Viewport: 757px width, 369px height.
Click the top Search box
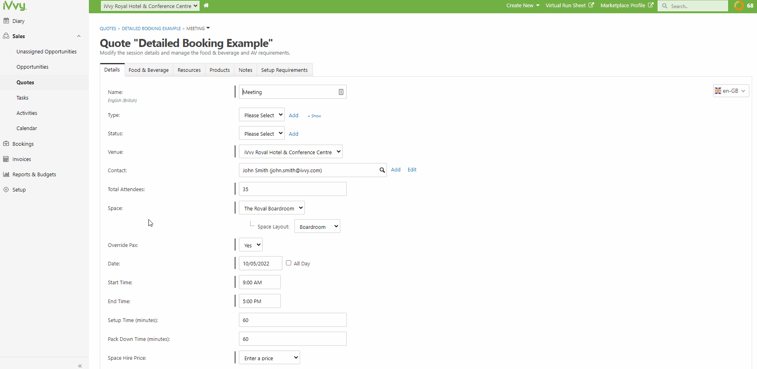coord(693,6)
